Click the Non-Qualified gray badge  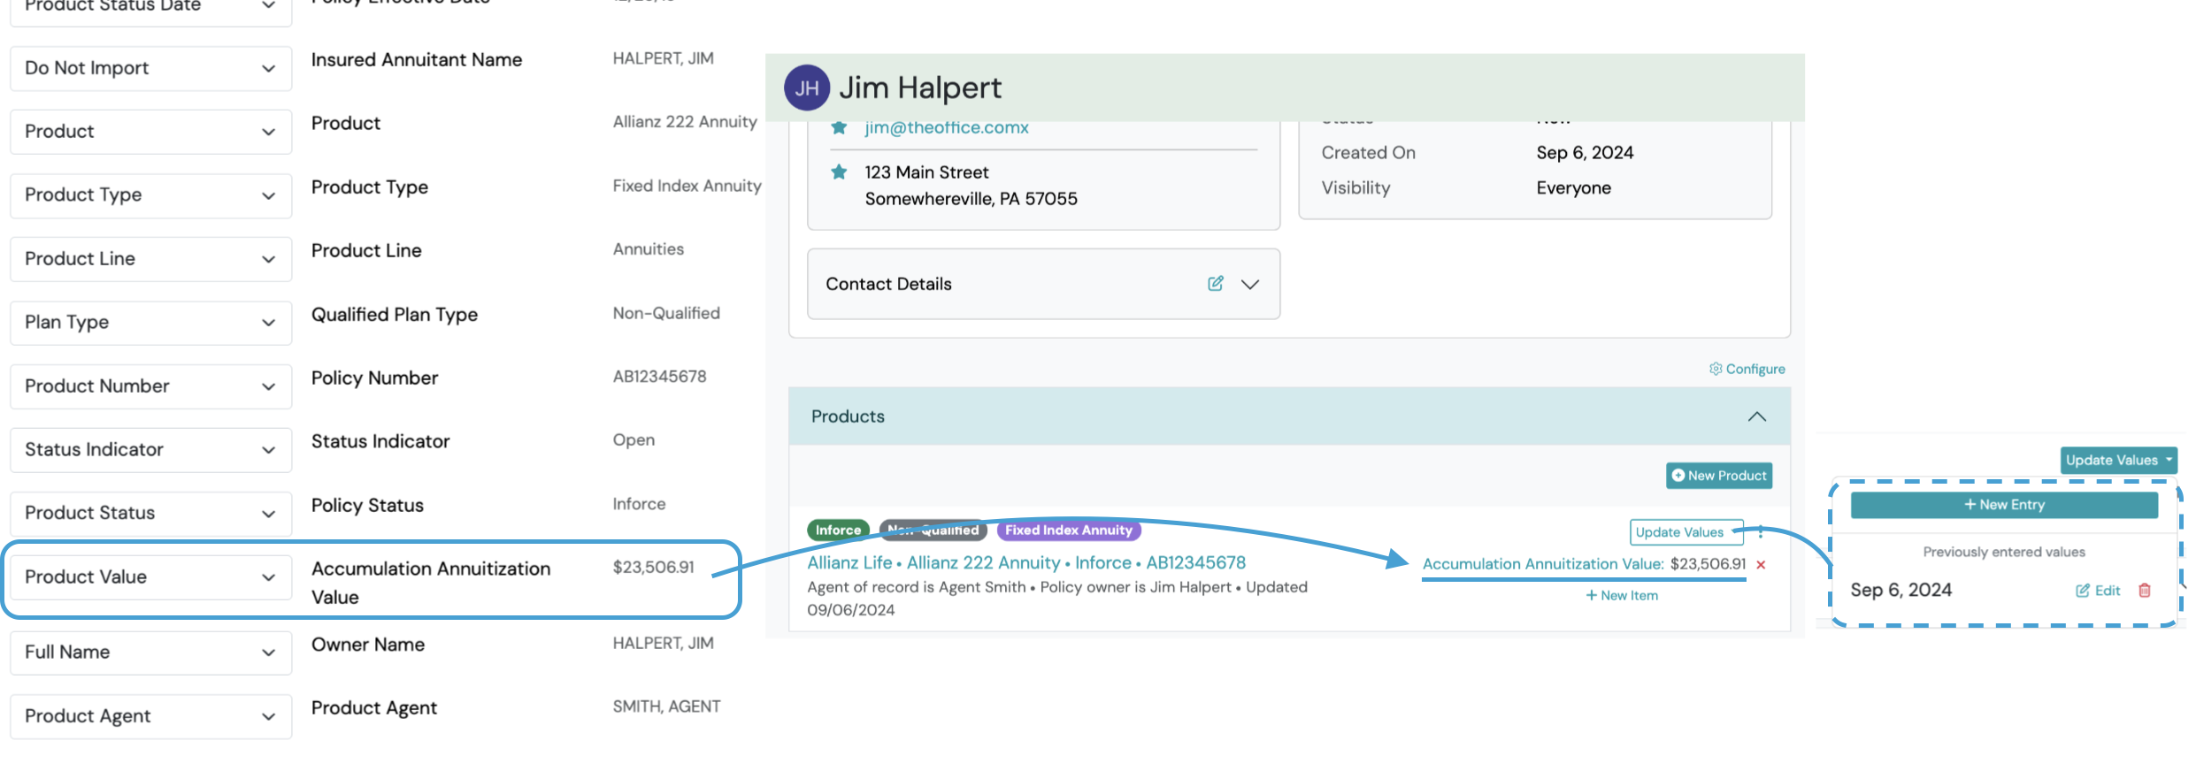pos(933,531)
